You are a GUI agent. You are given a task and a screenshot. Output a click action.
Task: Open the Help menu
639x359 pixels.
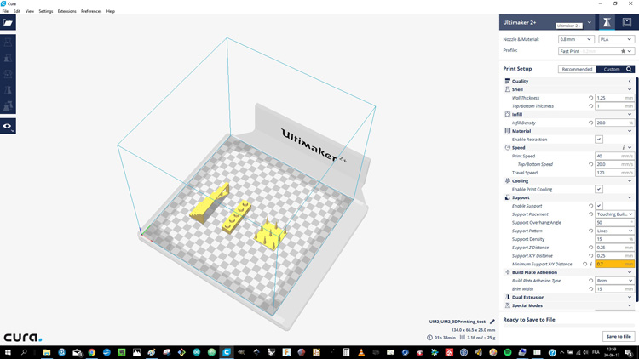tap(111, 11)
